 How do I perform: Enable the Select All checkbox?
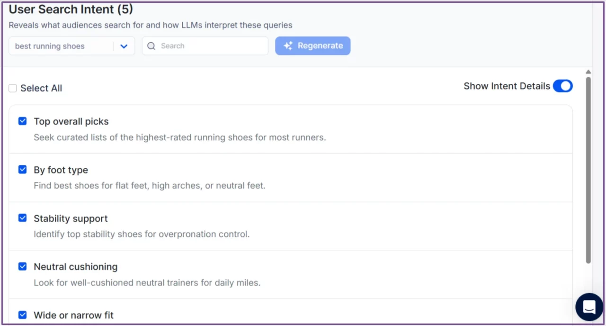point(12,88)
